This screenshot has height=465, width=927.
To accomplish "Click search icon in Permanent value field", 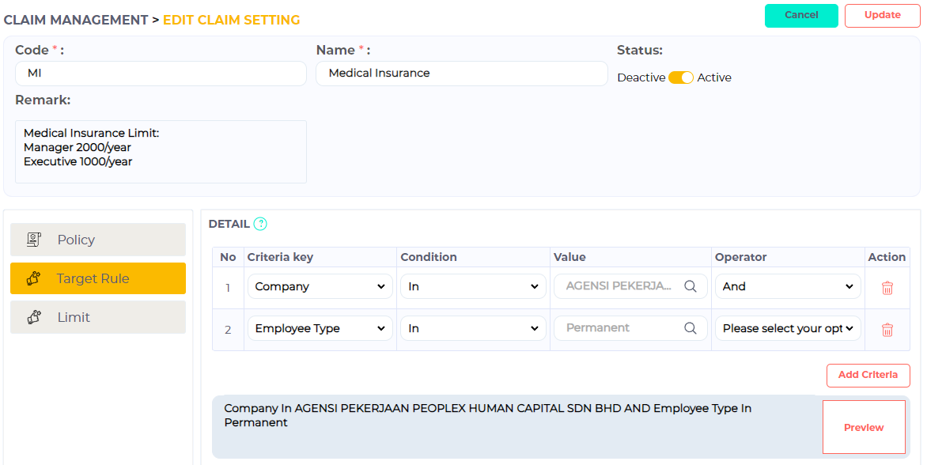I will pos(690,328).
